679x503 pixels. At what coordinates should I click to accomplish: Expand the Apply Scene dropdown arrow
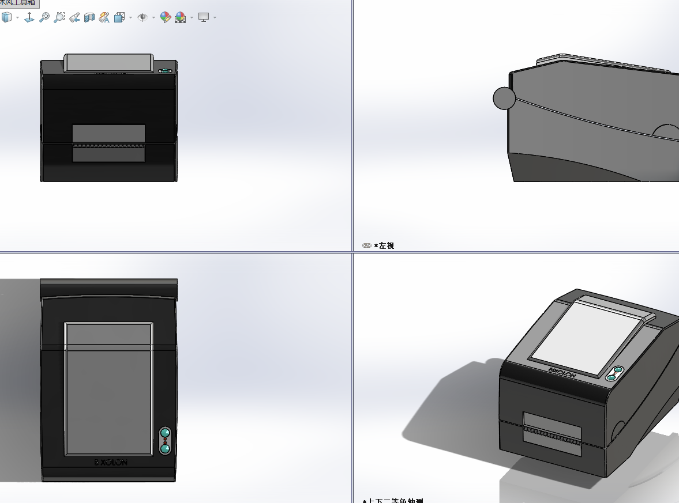(x=192, y=18)
